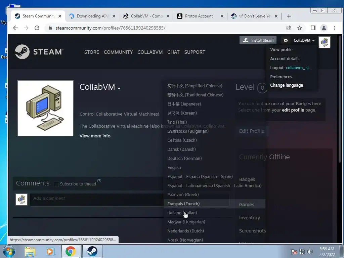The image size is (344, 258).
Task: Open the STORE navigation link
Action: coord(91,52)
